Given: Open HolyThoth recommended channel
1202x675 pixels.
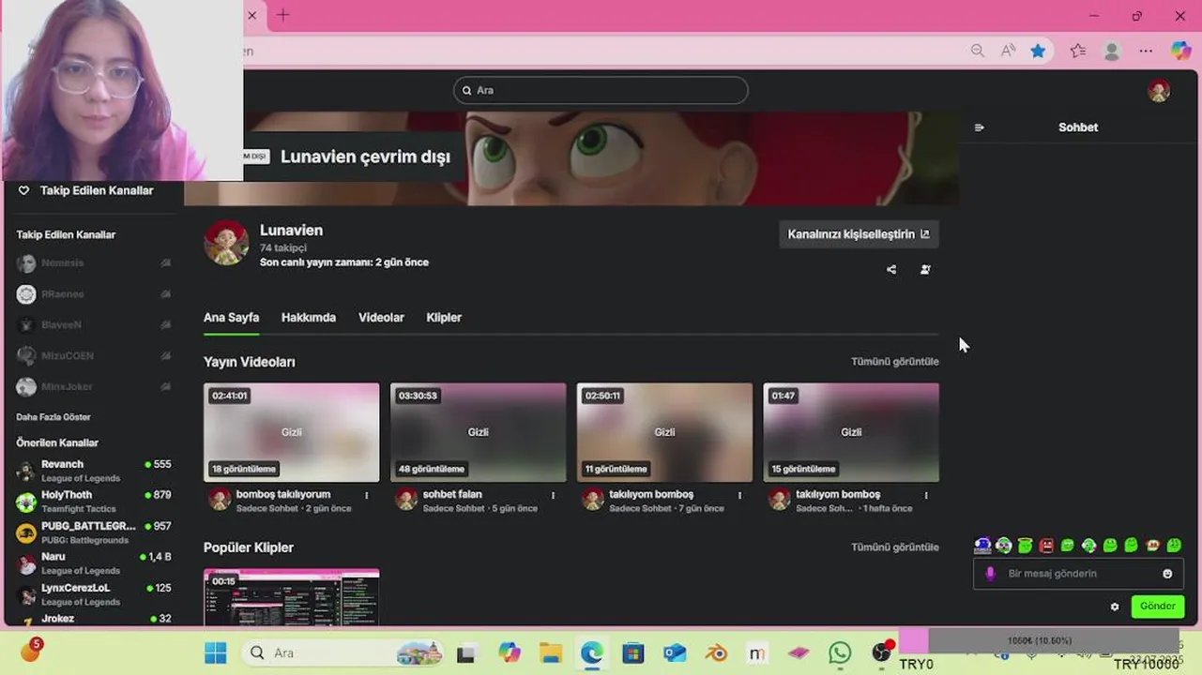Looking at the screenshot, I should point(94,502).
